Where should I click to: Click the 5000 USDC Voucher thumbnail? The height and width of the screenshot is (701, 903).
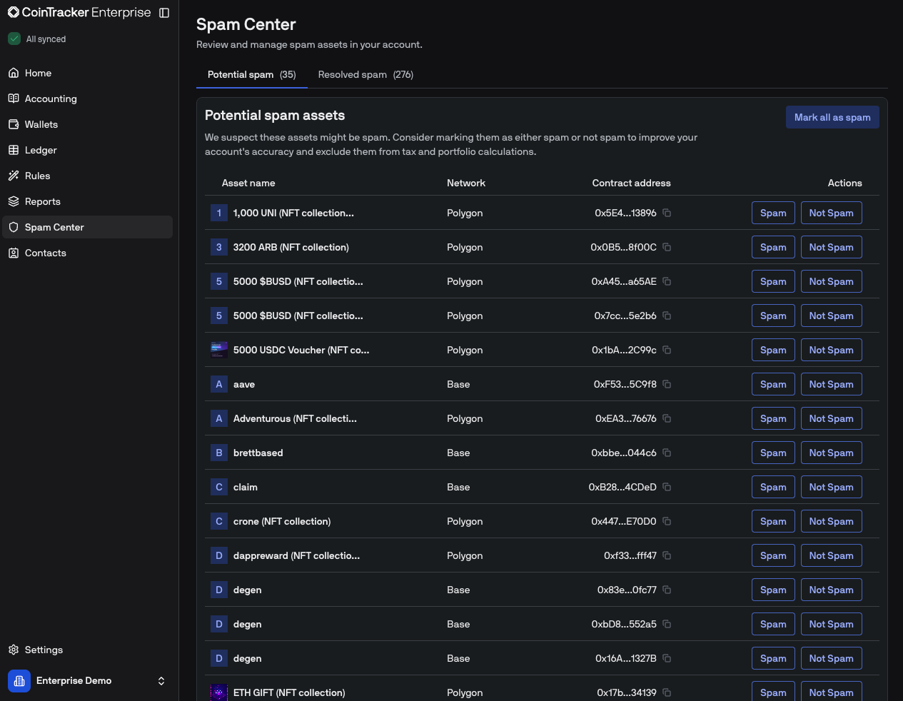219,350
